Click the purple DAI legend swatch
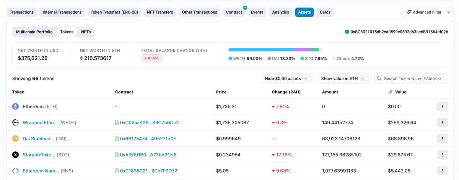The image size is (459, 180). tap(269, 58)
